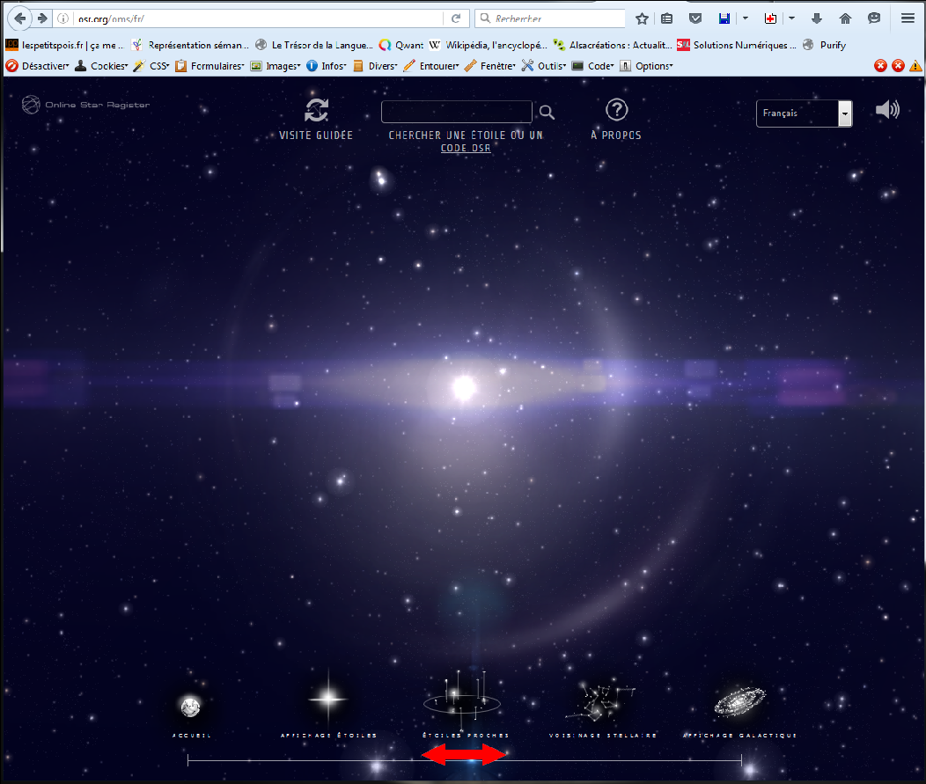Open the À Propos question mark icon
The image size is (926, 784).
tap(616, 110)
